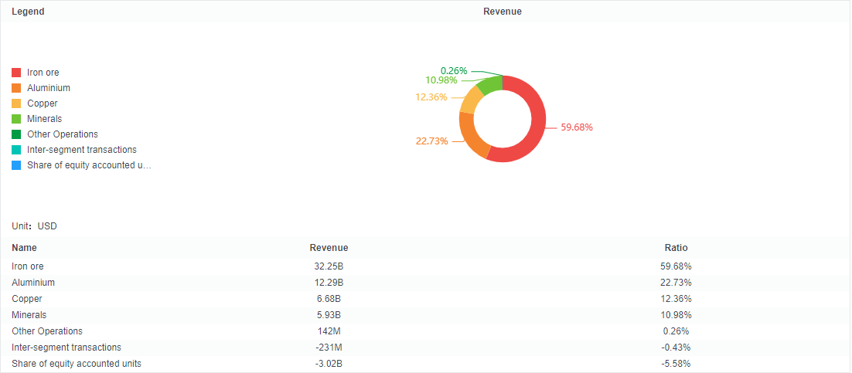Click the 10.98% chart label
The width and height of the screenshot is (852, 373).
click(441, 80)
